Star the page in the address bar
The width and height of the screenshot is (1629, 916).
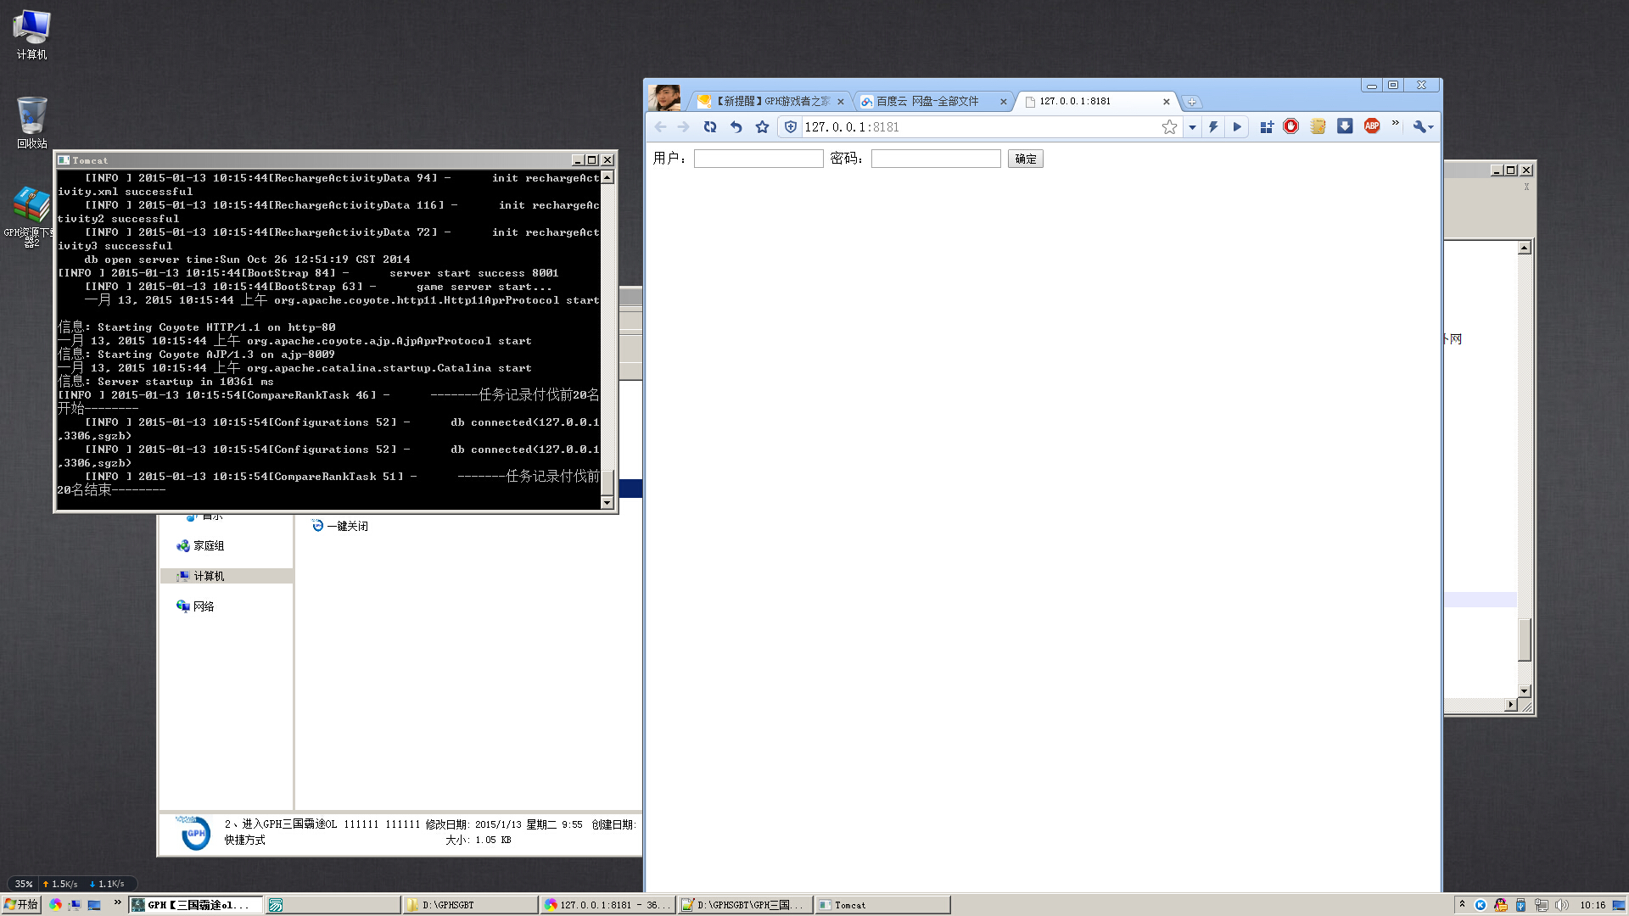(x=1169, y=127)
